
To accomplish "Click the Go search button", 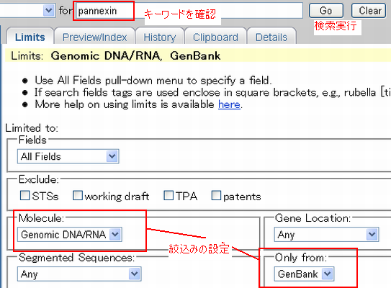I will 326,11.
